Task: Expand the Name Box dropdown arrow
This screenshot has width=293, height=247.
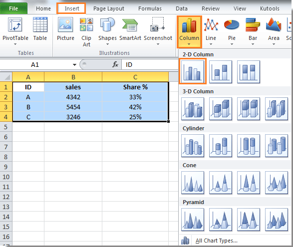Action: tap(74, 65)
